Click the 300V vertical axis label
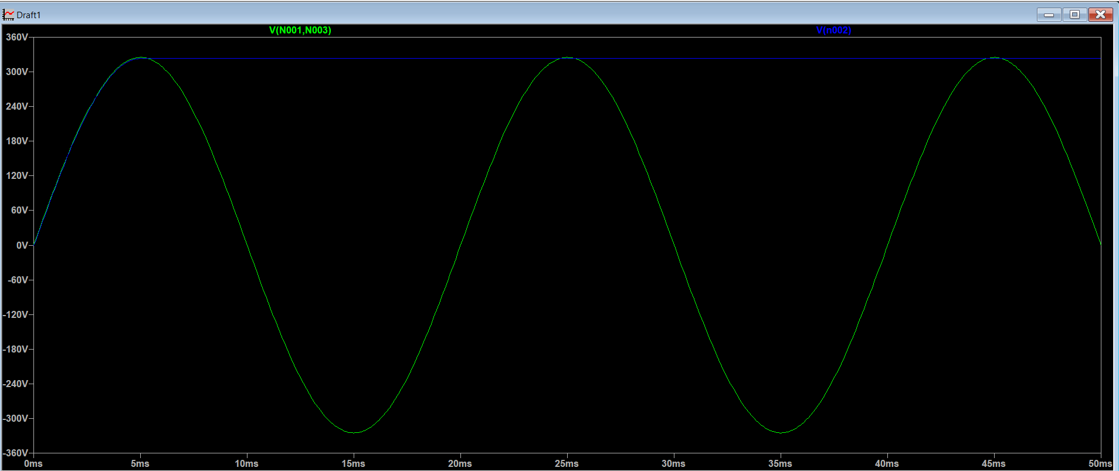Screen dimensions: 1119x471 coord(17,72)
